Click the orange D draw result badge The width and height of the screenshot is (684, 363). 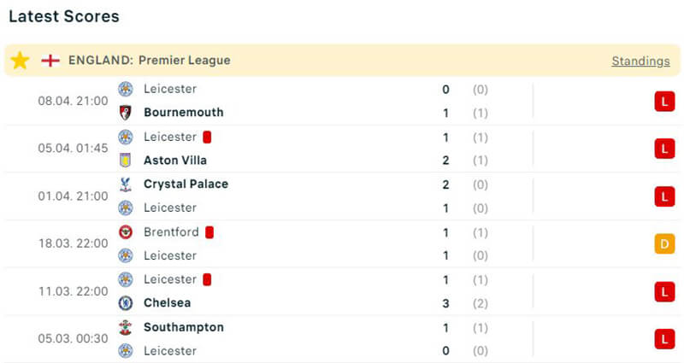click(x=664, y=244)
